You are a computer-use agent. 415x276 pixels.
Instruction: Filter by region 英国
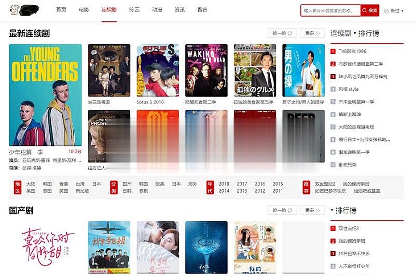(64, 191)
